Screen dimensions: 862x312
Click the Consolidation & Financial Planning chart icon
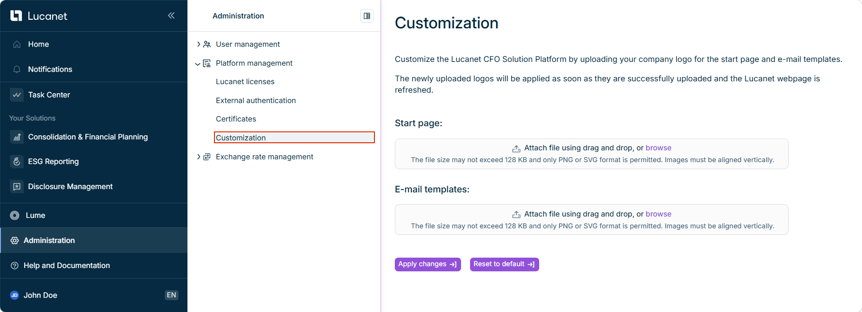pyautogui.click(x=17, y=137)
